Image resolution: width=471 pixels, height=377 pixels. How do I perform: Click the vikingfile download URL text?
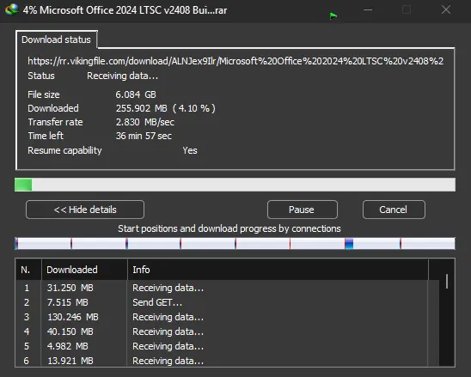[x=235, y=61]
